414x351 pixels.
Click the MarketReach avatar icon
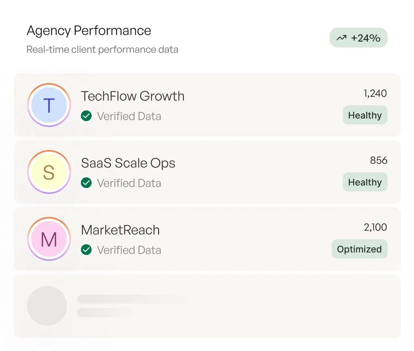click(49, 239)
